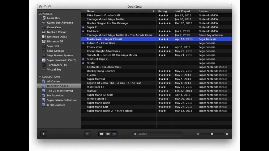Open the Super Mario Collection icon
Screen dimensions: 269x151
[x=44, y=100]
